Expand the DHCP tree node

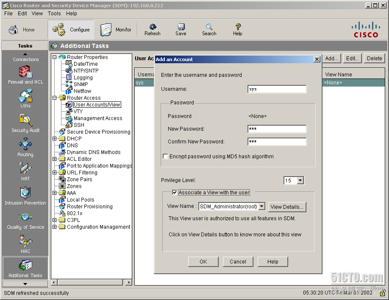coord(55,139)
